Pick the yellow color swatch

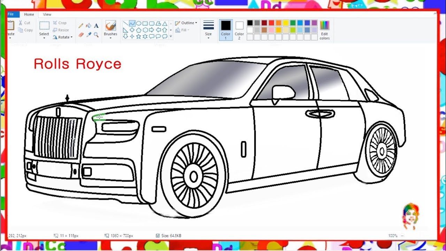pos(285,23)
